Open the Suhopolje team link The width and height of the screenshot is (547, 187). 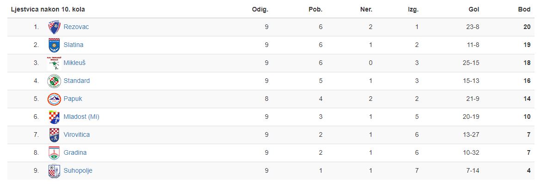(x=78, y=171)
